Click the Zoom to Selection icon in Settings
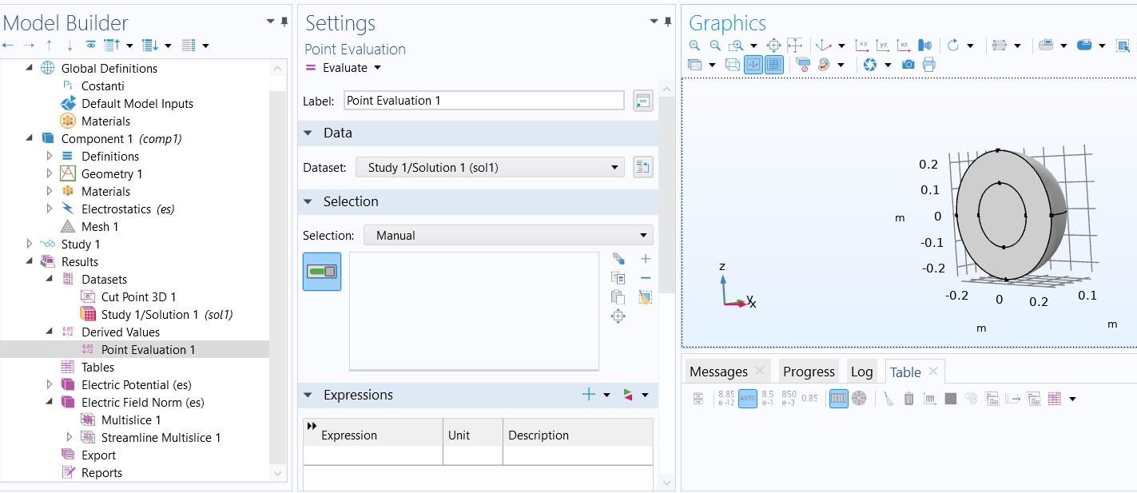The width and height of the screenshot is (1137, 493). 618,316
